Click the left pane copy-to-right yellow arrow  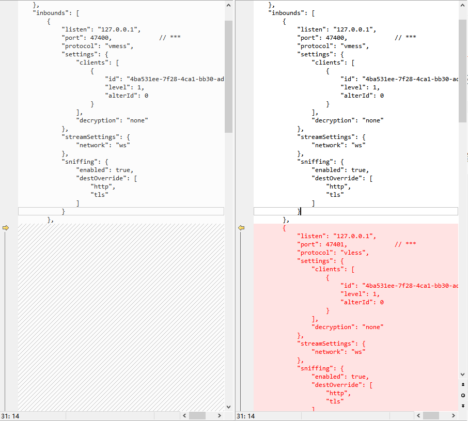6,228
